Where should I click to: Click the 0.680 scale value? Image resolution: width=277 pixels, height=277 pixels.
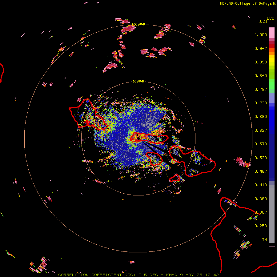(261, 117)
